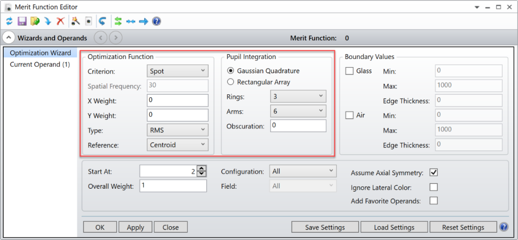Open the Reference dropdown showing Centroid
518x240 pixels.
pyautogui.click(x=177, y=145)
